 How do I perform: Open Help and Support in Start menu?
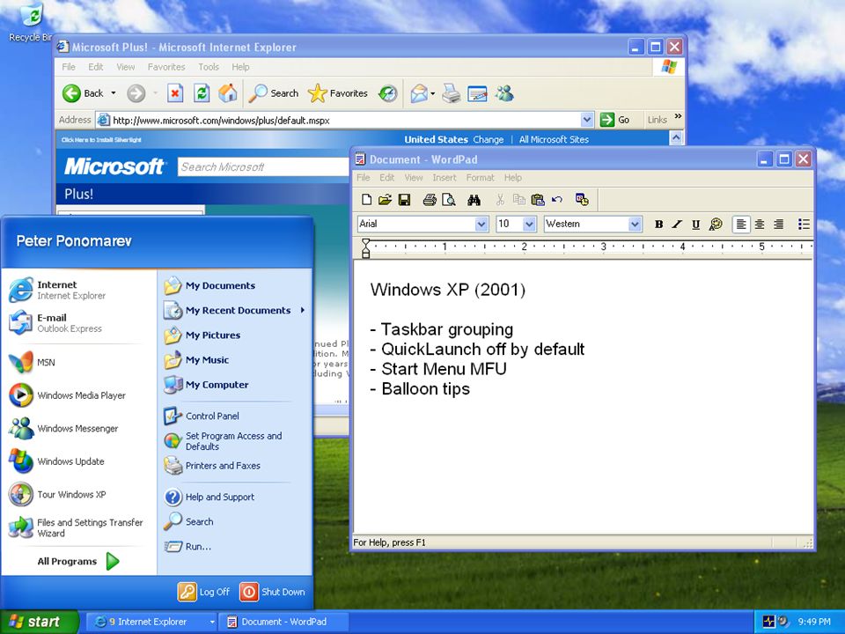click(234, 497)
